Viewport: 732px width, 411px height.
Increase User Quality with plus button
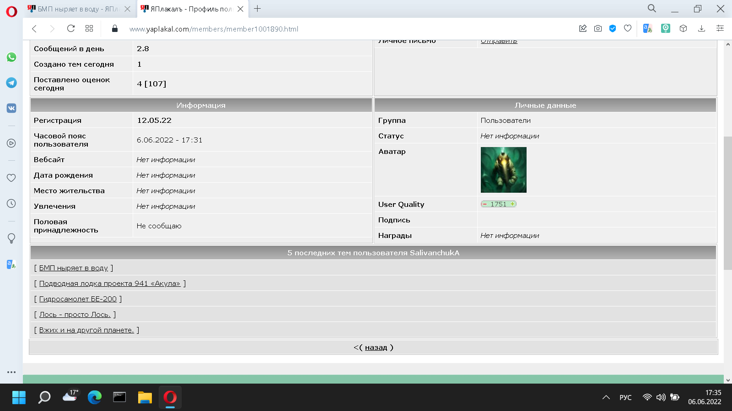point(512,204)
